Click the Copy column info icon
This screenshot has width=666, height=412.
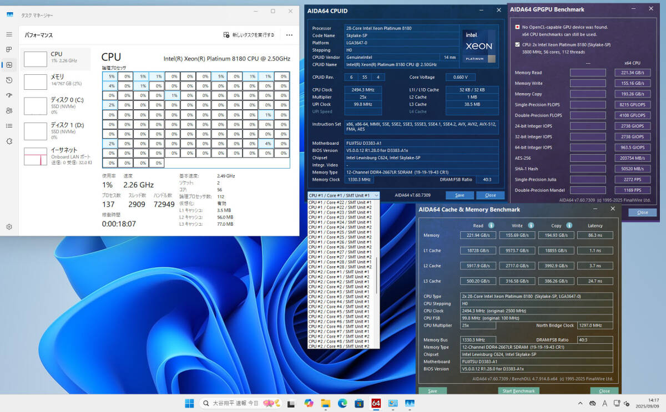click(568, 226)
